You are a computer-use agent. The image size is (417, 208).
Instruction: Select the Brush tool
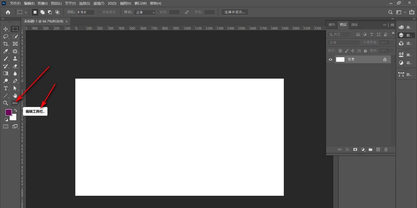pyautogui.click(x=5, y=59)
